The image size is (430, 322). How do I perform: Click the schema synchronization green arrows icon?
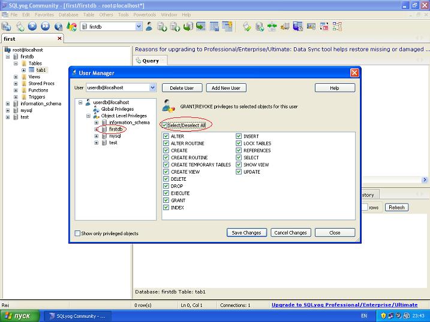pos(272,26)
